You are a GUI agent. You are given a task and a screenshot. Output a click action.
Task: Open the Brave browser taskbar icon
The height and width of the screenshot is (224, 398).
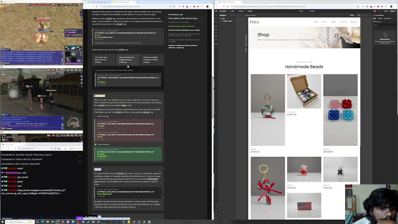63,222
